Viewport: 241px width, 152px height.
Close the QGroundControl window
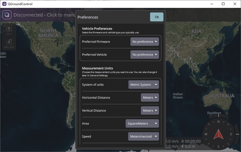[x=235, y=4]
